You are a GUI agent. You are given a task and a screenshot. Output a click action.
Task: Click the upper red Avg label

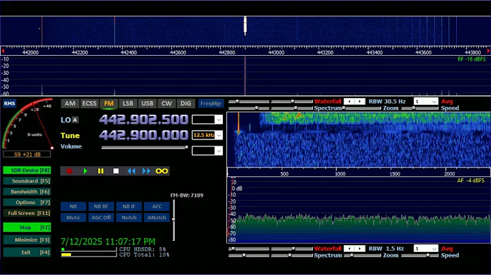pos(447,101)
